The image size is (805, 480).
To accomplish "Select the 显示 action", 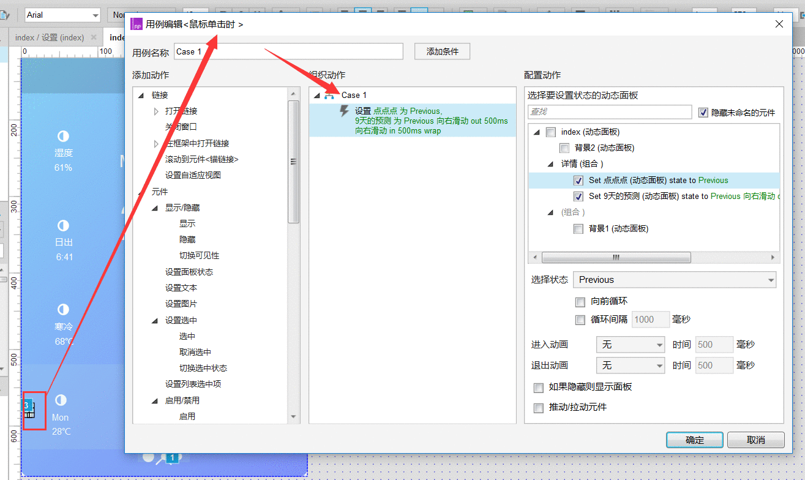I will pos(187,224).
